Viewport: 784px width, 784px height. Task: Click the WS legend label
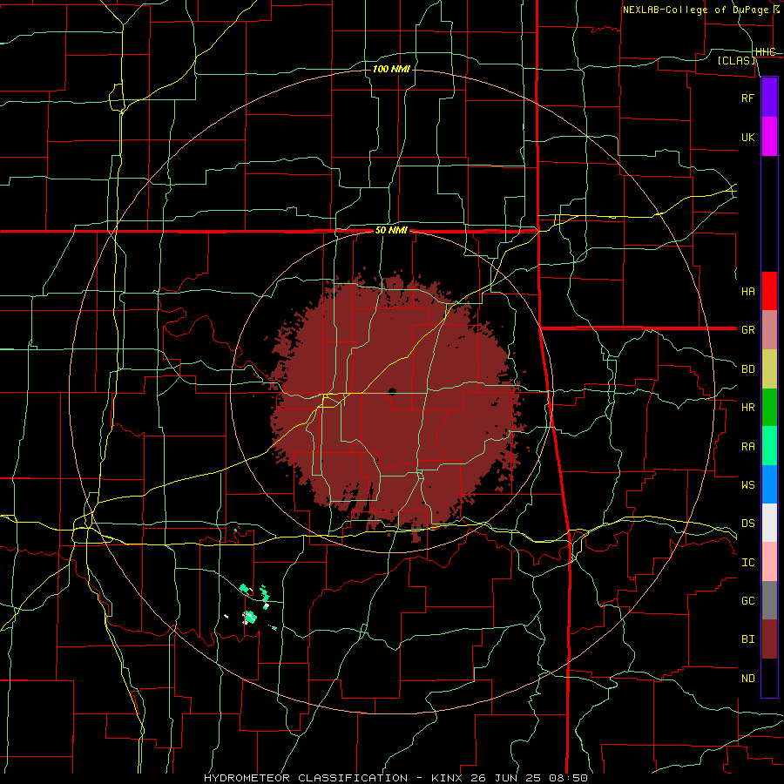coord(747,484)
